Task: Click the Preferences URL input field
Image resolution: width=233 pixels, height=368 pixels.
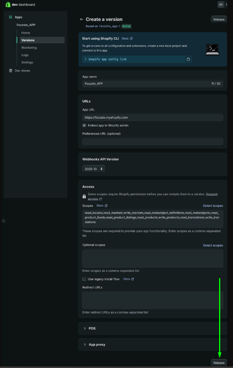Action: pyautogui.click(x=153, y=141)
